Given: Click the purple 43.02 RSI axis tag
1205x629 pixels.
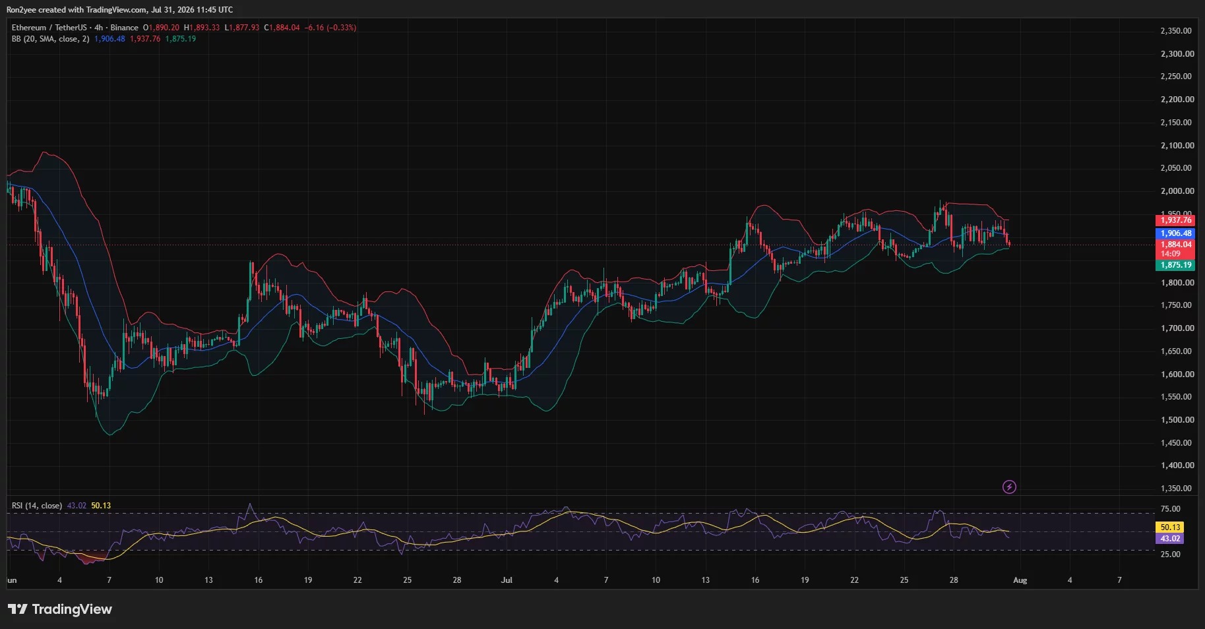Looking at the screenshot, I should point(1170,539).
